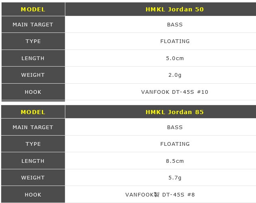Select the 8.5cm length value
The height and width of the screenshot is (203, 256).
point(175,161)
